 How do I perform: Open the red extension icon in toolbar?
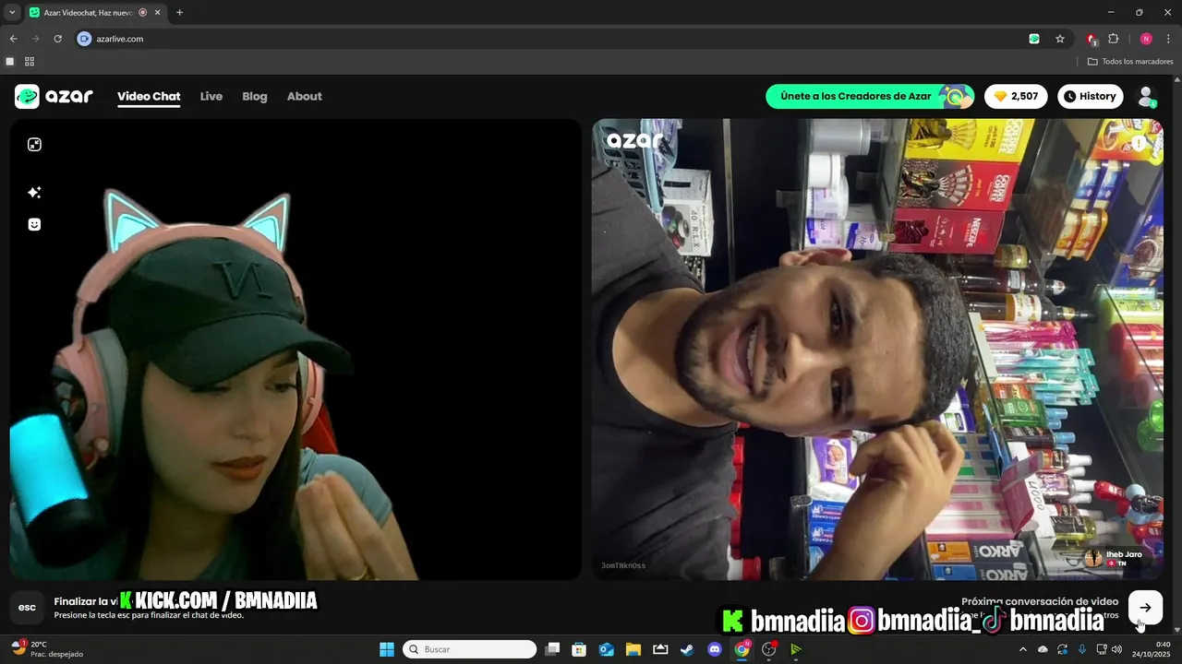point(1092,39)
